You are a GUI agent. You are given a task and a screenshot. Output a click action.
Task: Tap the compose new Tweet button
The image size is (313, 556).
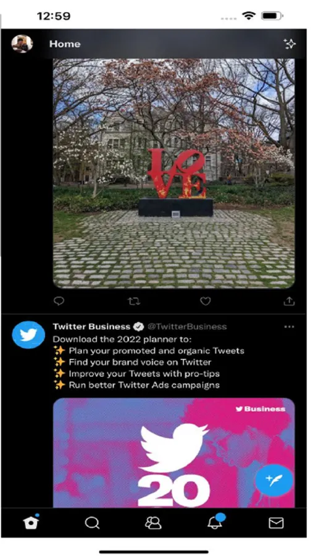(x=274, y=480)
